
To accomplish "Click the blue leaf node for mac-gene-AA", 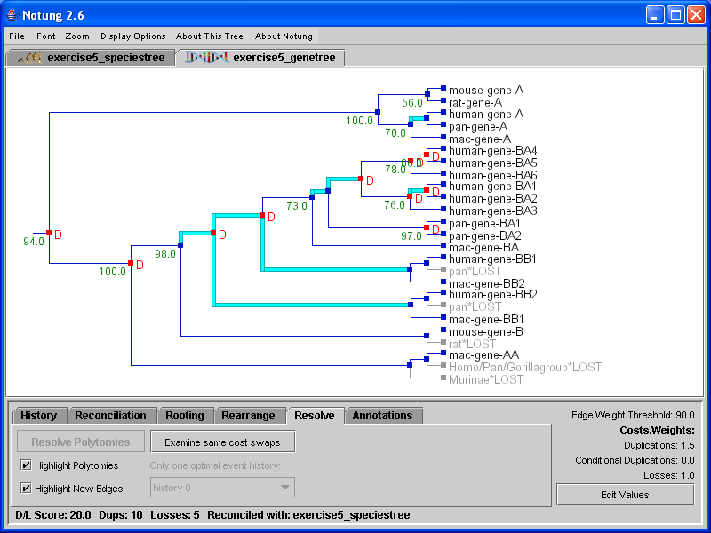I will pos(443,354).
